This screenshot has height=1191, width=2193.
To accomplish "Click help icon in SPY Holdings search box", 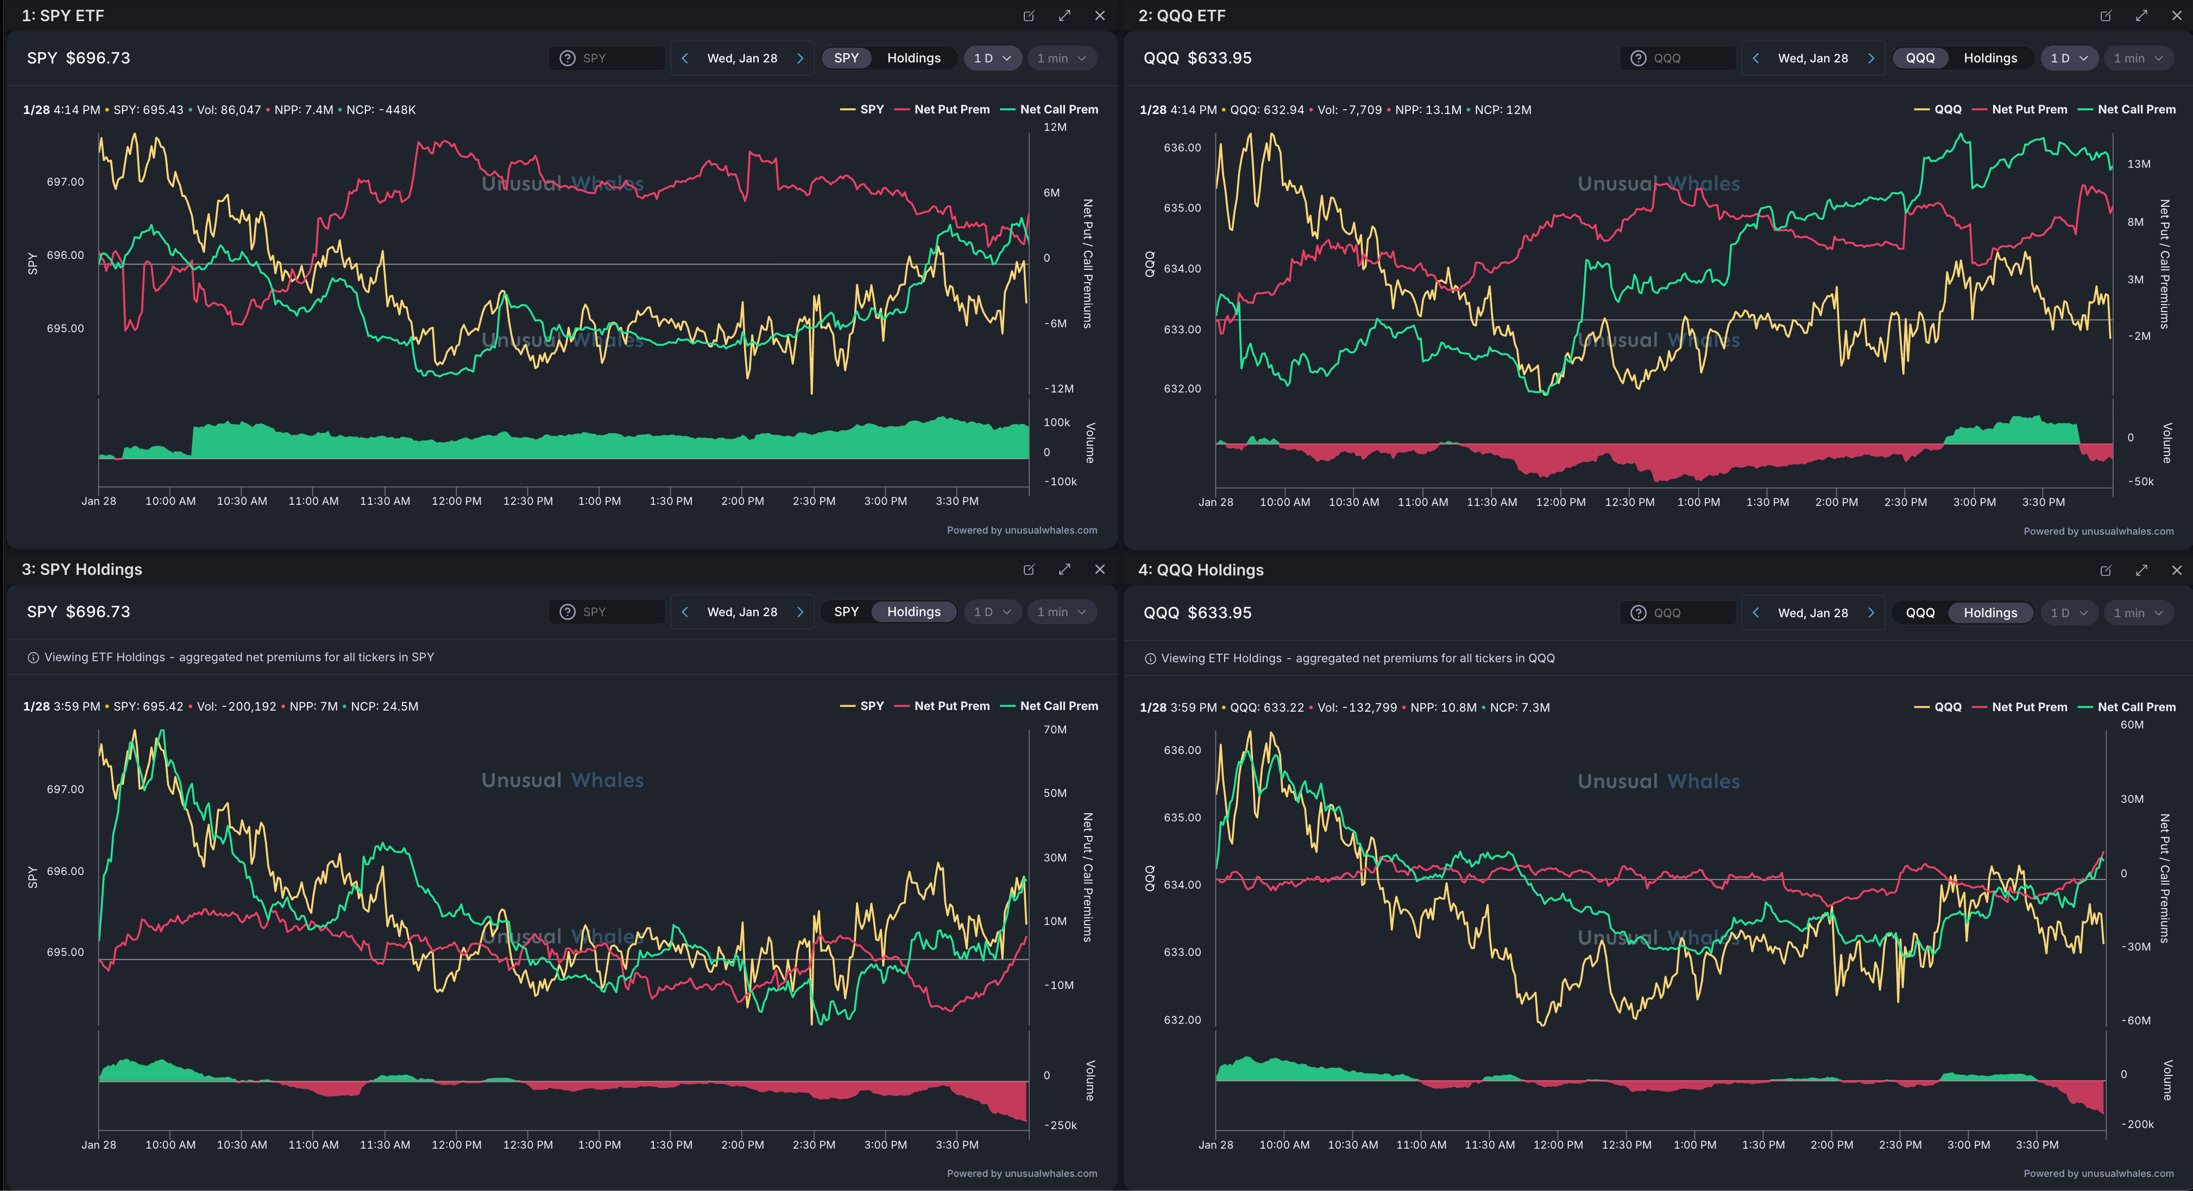I will click(567, 612).
